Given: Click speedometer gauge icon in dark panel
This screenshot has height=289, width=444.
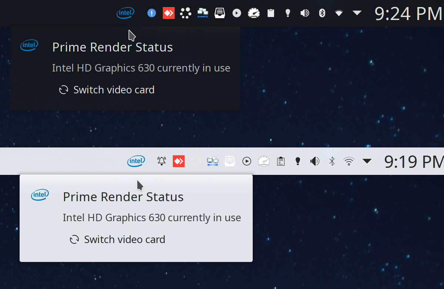Looking at the screenshot, I should [254, 13].
